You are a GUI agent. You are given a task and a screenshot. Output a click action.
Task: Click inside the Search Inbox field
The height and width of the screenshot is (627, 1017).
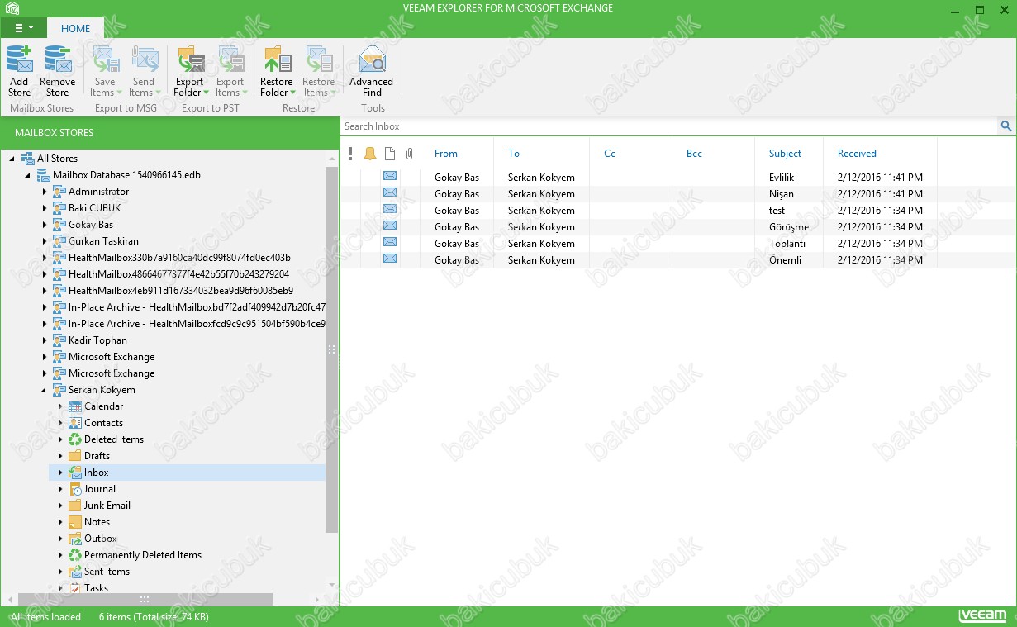pos(670,126)
